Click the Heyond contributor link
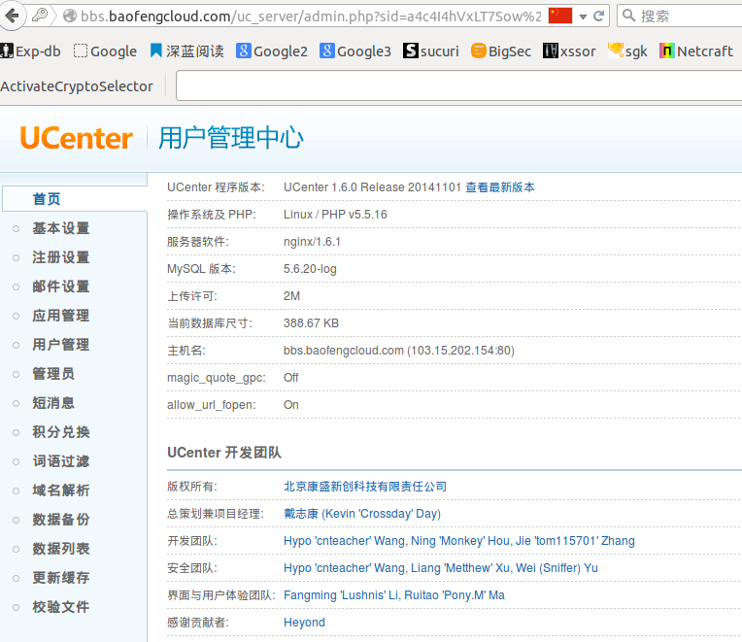 [x=304, y=623]
